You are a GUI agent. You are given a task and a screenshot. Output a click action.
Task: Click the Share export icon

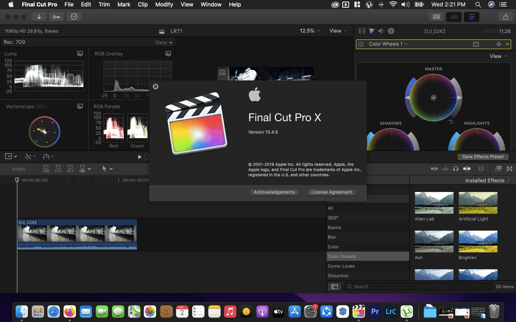(506, 17)
